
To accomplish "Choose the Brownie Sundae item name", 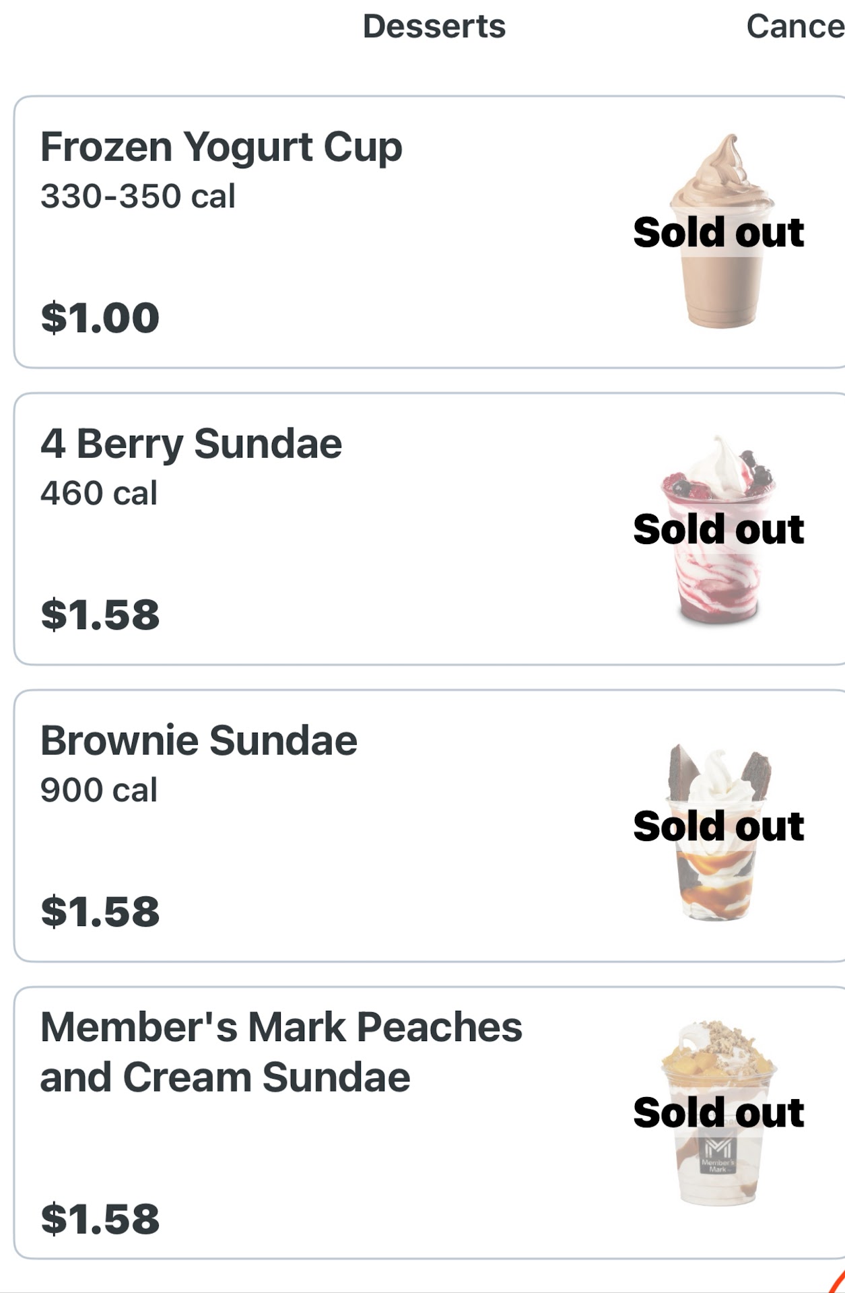I will coord(199,741).
